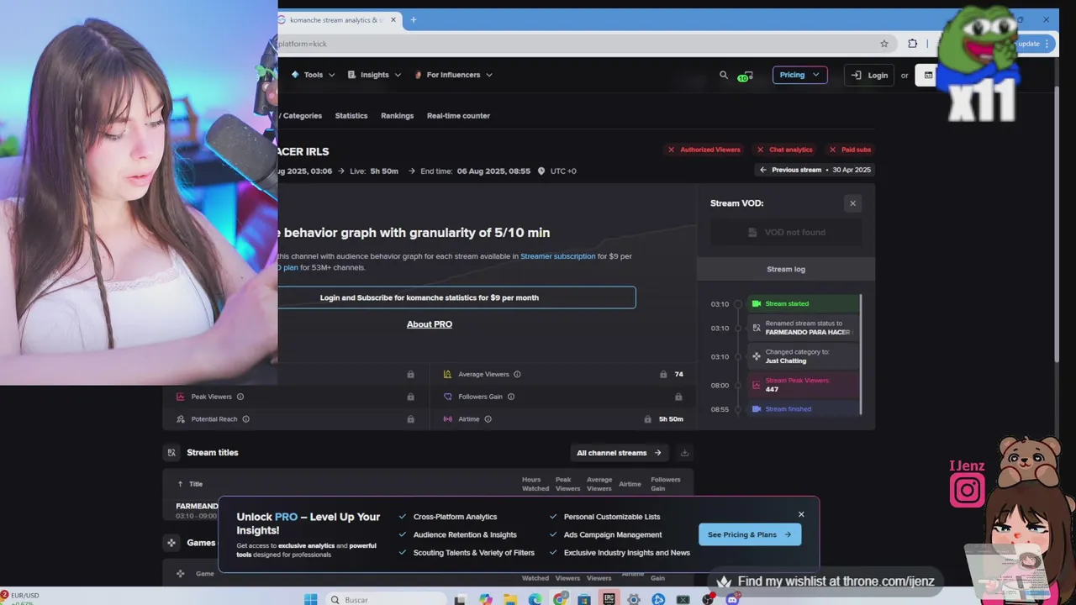This screenshot has width=1076, height=605.
Task: Open All channel streams
Action: [620, 453]
